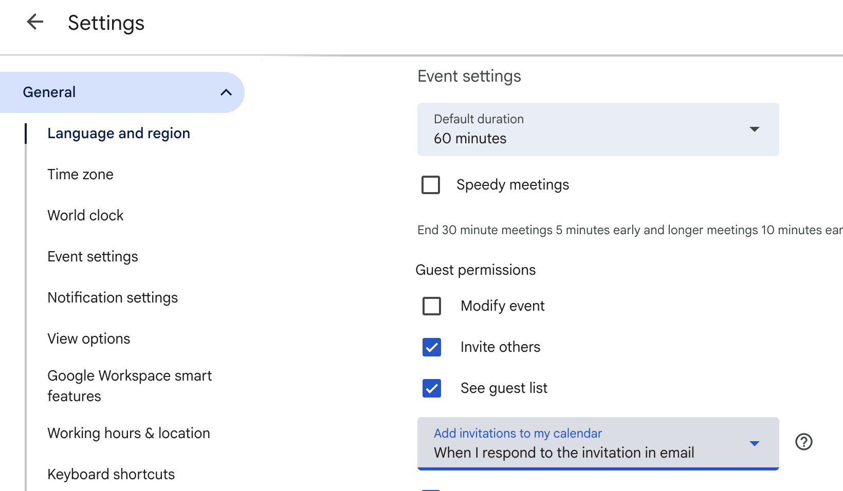Jump to Event settings in sidebar
The image size is (843, 491).
[x=93, y=257]
